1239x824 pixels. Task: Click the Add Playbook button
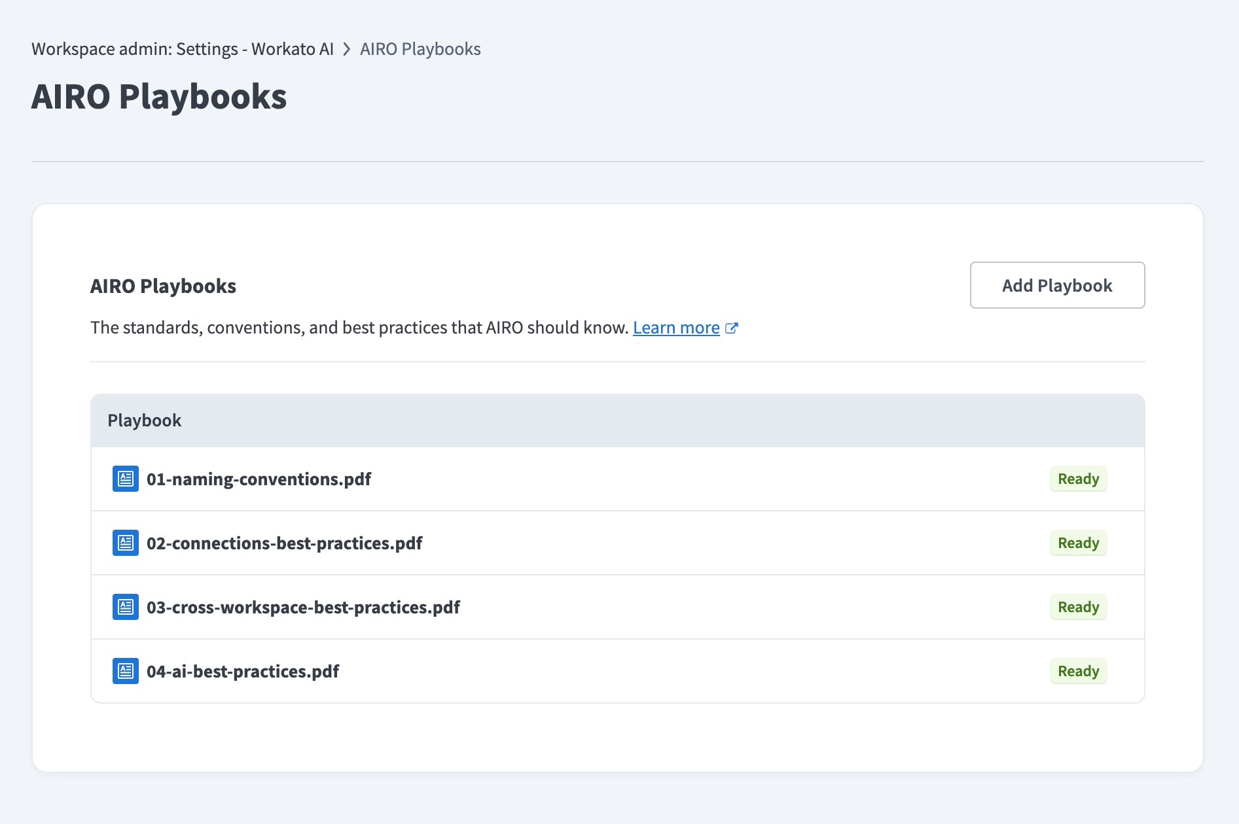(1057, 285)
